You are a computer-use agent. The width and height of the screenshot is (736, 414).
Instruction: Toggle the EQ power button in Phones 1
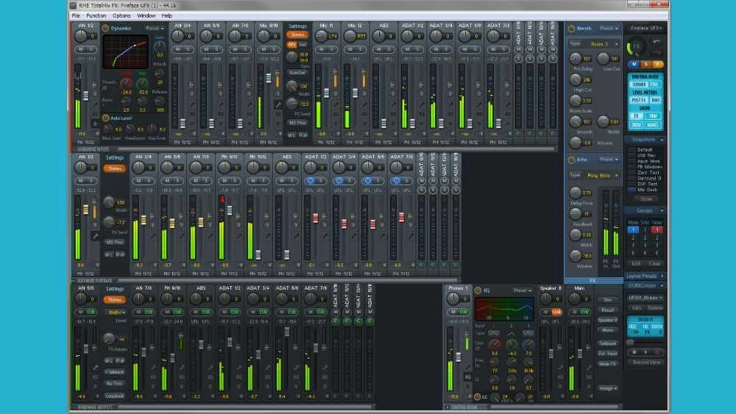478,290
